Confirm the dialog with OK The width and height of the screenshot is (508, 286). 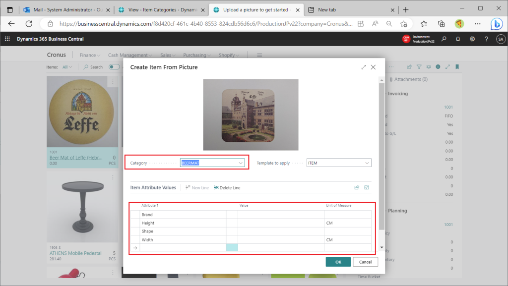(x=338, y=262)
